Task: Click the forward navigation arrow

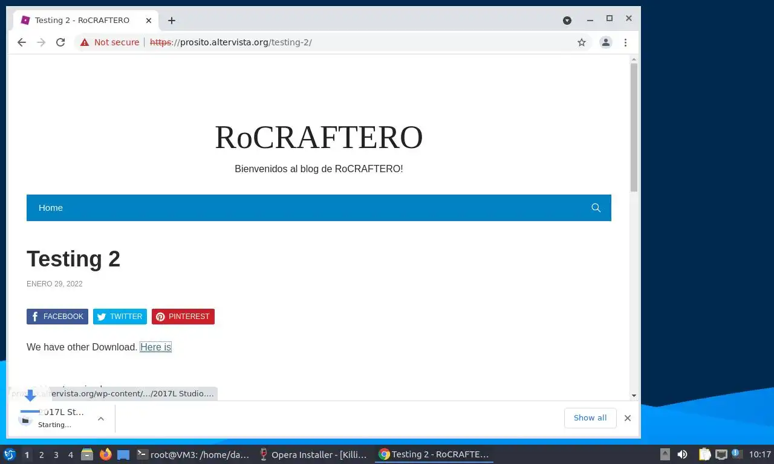Action: [41, 42]
